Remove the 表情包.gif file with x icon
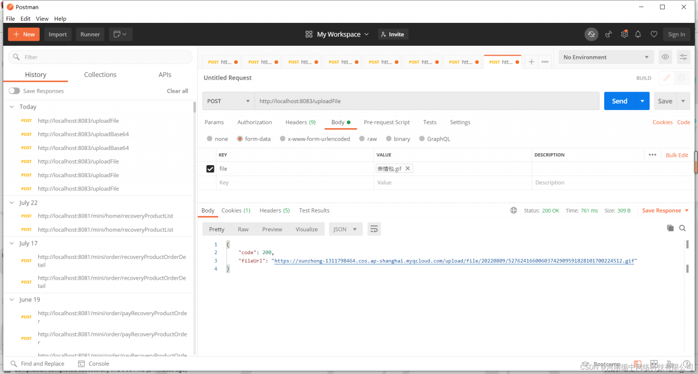698x374 pixels. [407, 168]
